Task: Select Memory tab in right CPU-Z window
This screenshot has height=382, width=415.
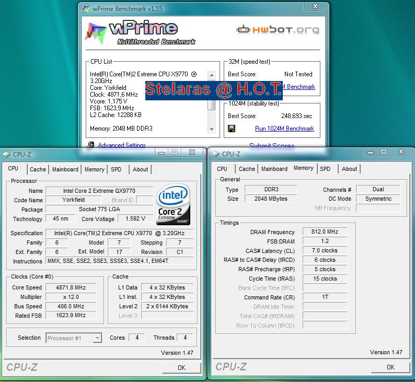Action: pos(304,168)
